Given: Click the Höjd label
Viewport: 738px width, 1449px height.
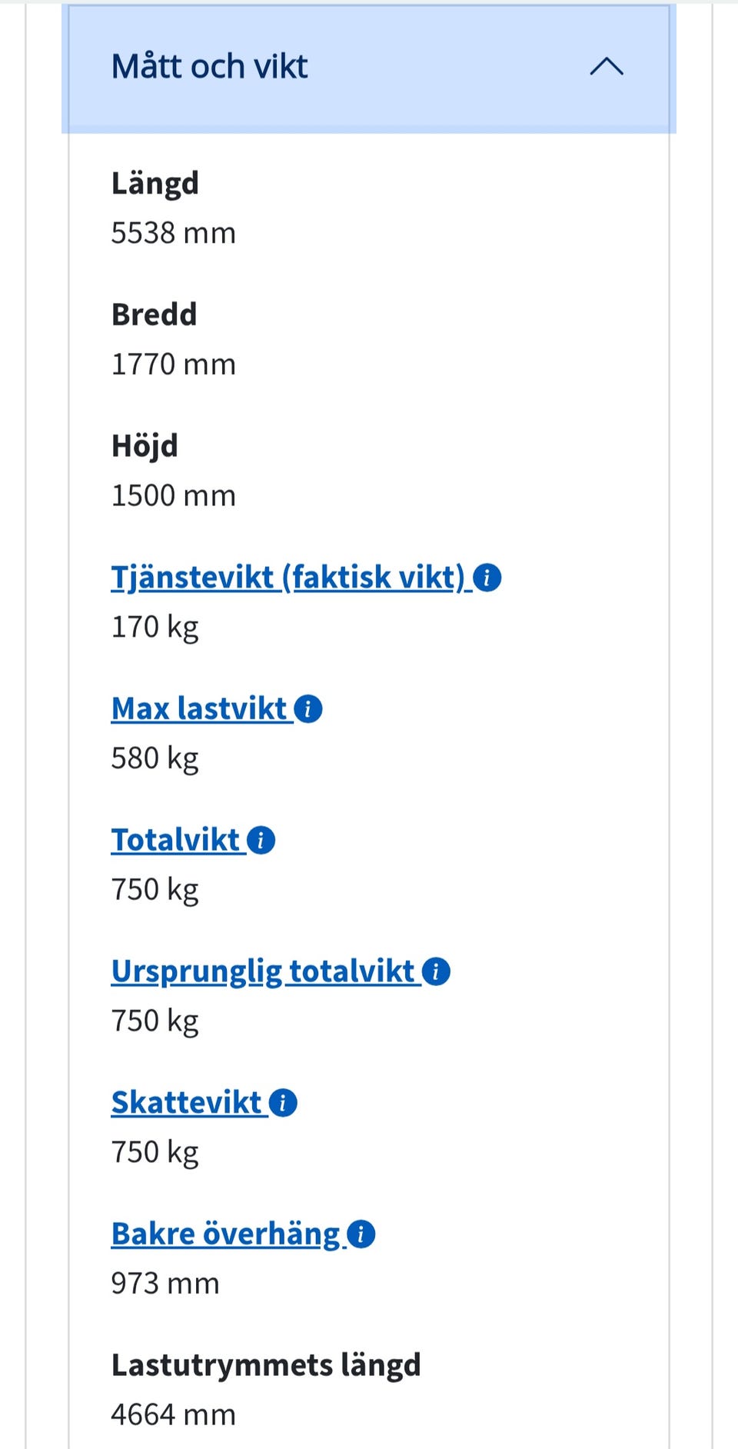Looking at the screenshot, I should coord(145,446).
